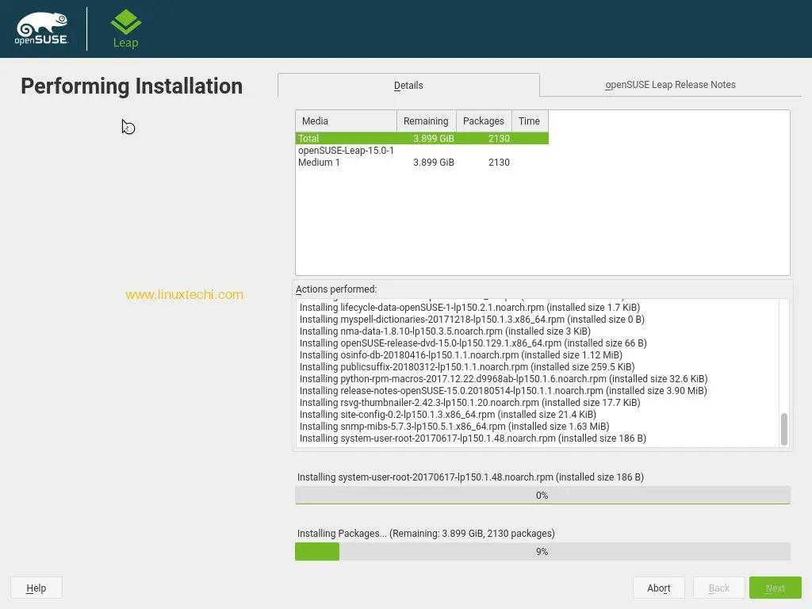This screenshot has height=609, width=812.
Task: Select the Medium 1 row
Action: pos(422,162)
